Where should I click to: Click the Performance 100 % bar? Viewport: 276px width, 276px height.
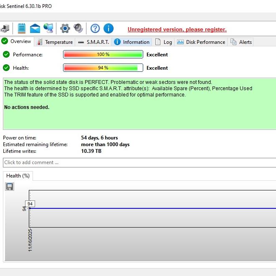tap(103, 54)
